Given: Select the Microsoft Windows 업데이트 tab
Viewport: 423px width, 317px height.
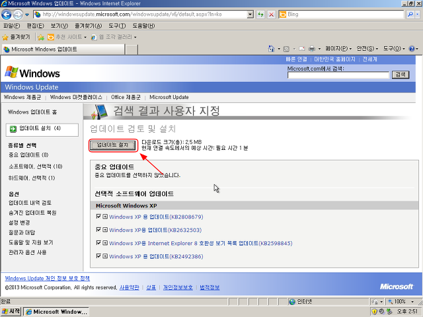Looking at the screenshot, I should point(63,50).
